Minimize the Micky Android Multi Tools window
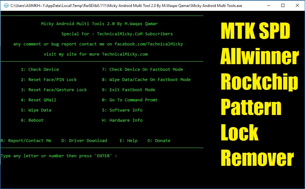 (x=269, y=5)
